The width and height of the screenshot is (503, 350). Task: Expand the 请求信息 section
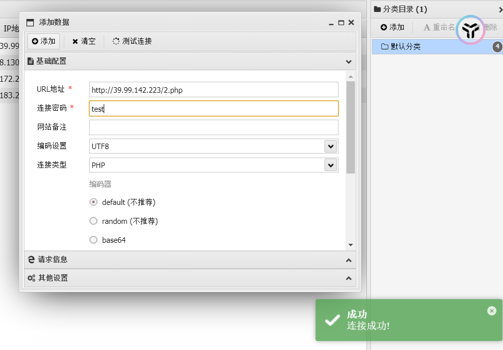[348, 260]
